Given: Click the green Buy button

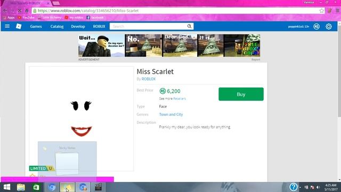Looking at the screenshot, I should [241, 94].
